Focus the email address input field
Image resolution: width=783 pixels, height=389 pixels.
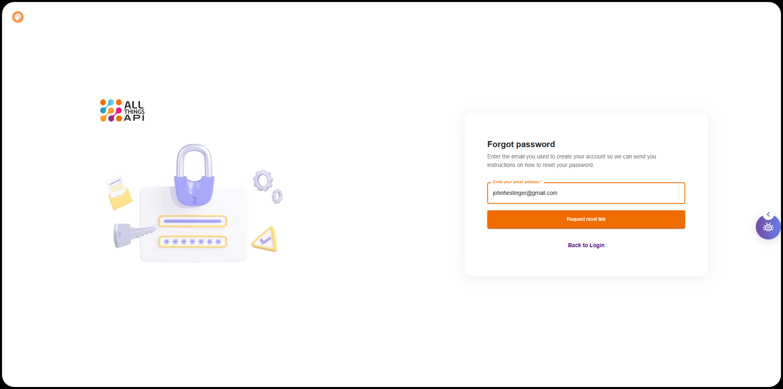click(x=586, y=193)
